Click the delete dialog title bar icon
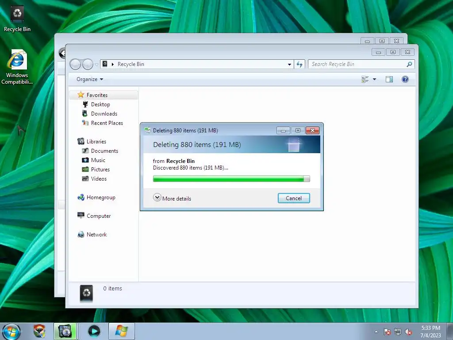Viewport: 453px width, 340px height. [148, 131]
